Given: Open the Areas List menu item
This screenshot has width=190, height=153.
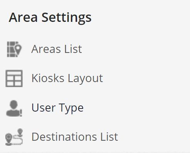Looking at the screenshot, I should [57, 49].
